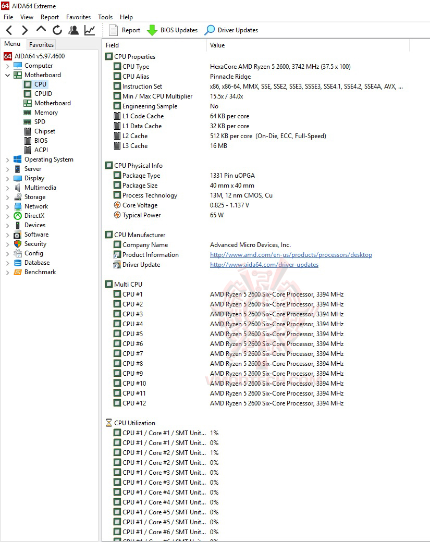This screenshot has height=542, width=430.
Task: Click the Server tower icon
Action: 18,169
